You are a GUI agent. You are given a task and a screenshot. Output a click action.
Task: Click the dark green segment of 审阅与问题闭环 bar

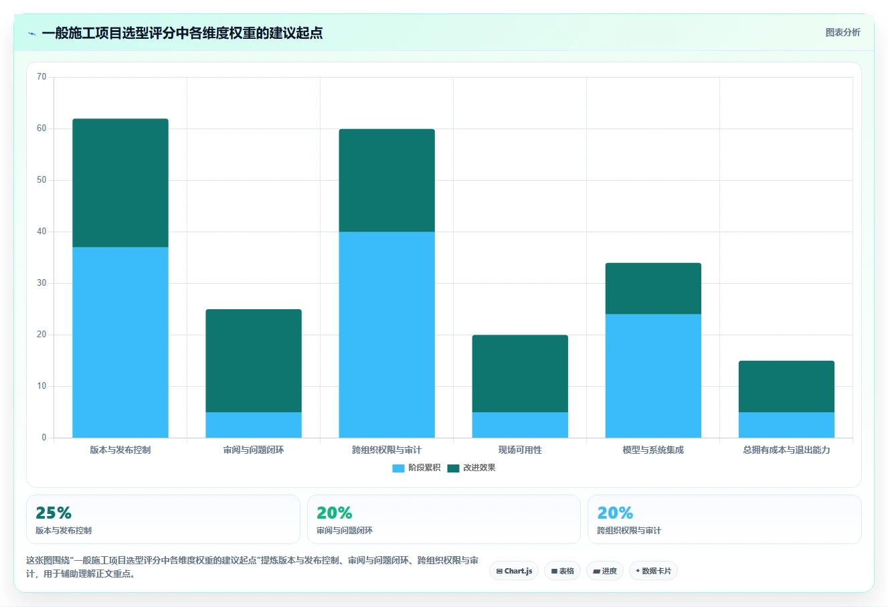(254, 361)
